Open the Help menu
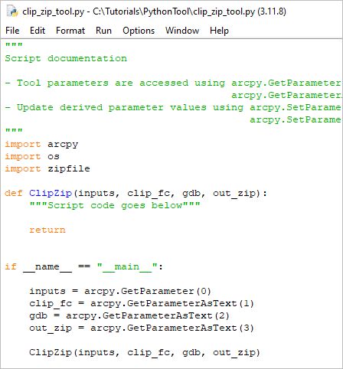 click(x=219, y=31)
